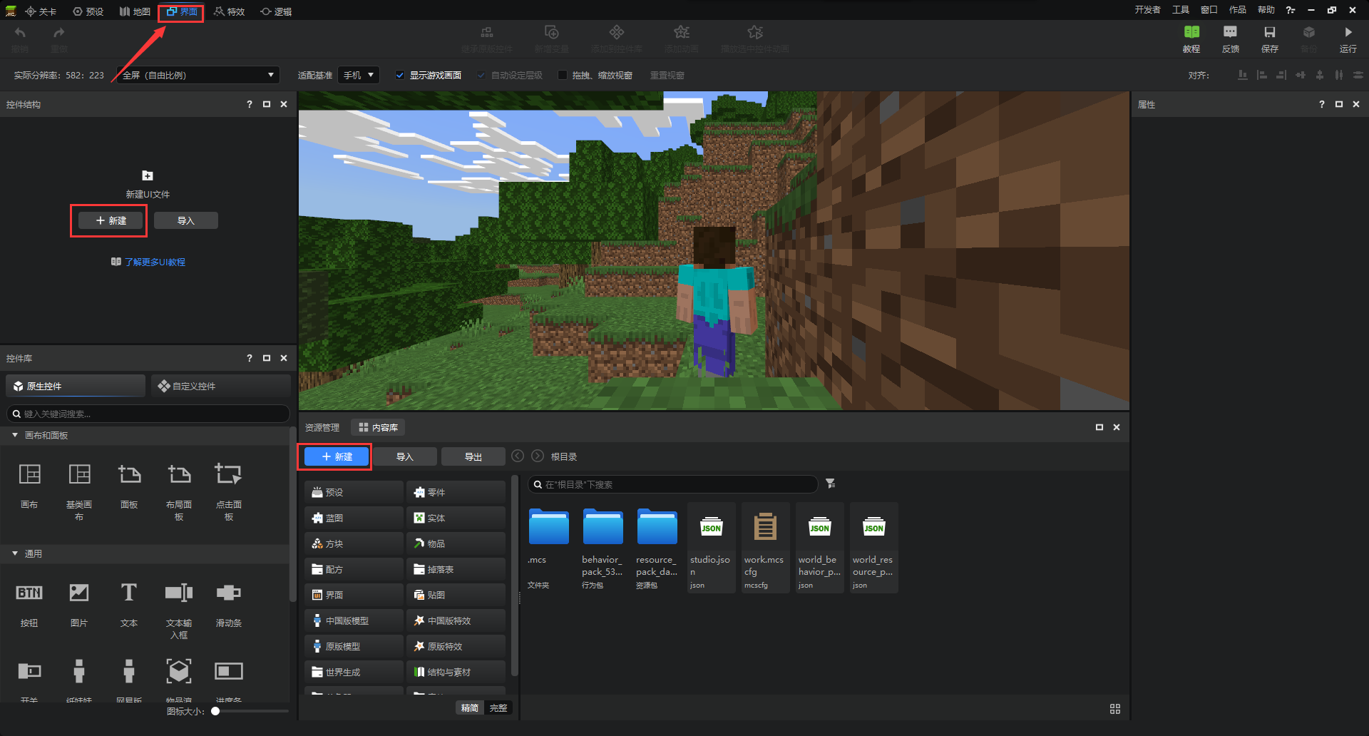Collapse the 画布和面板 section
Screen dimensions: 1369x736
15,435
